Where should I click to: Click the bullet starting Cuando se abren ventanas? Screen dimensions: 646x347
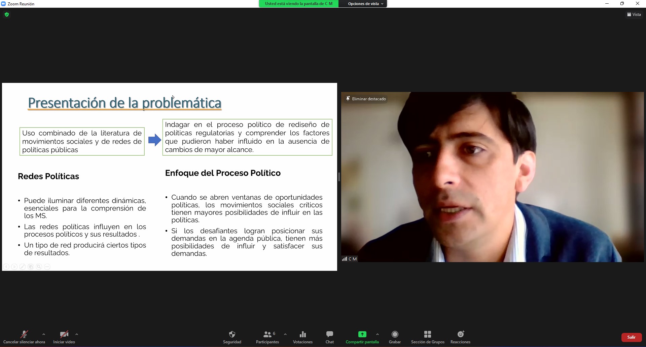(x=247, y=208)
